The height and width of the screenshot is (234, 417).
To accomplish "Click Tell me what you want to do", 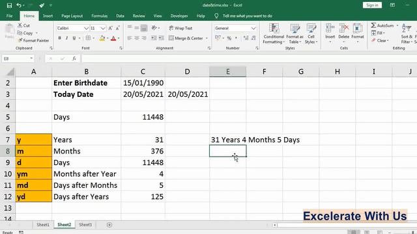I will (248, 16).
